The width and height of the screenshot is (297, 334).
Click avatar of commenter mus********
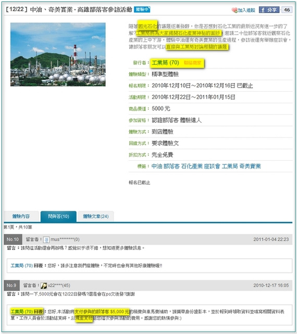(x=46, y=240)
